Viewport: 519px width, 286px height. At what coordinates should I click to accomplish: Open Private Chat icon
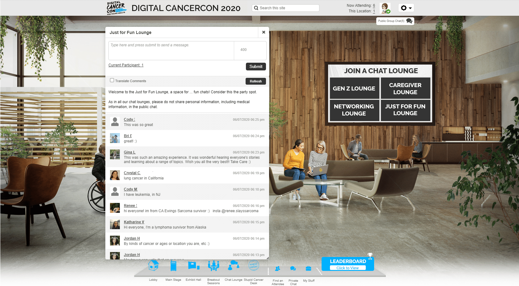[x=293, y=269]
